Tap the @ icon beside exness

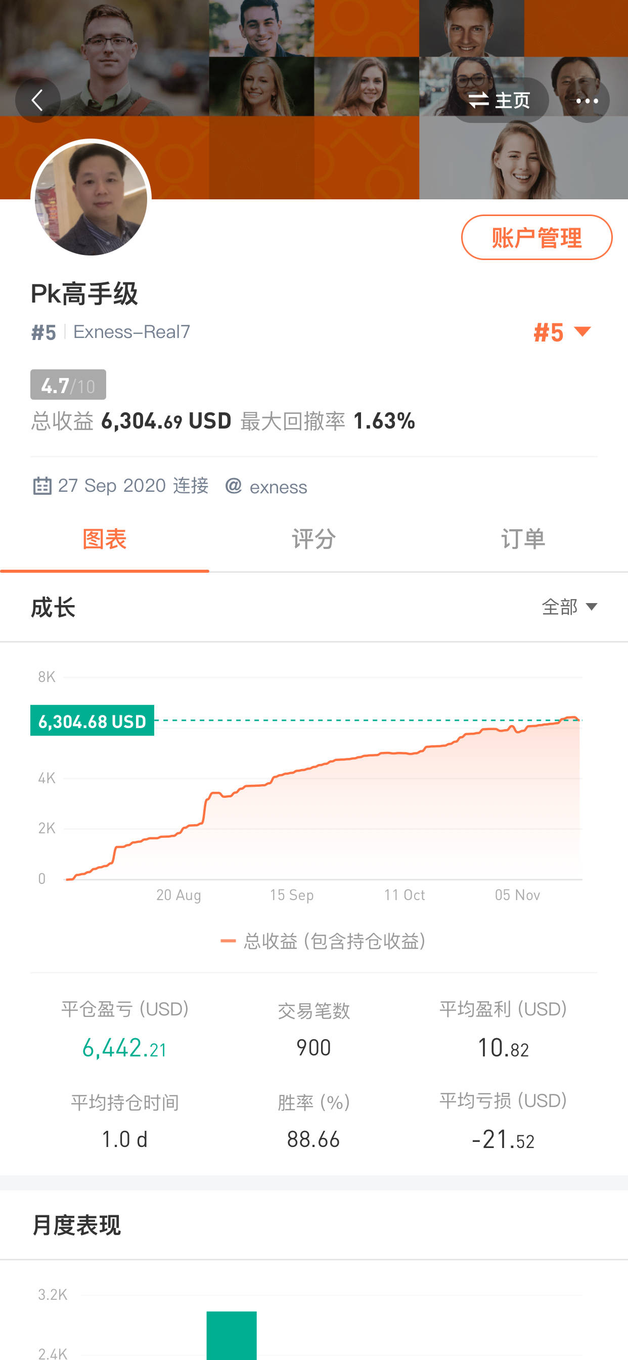[233, 486]
